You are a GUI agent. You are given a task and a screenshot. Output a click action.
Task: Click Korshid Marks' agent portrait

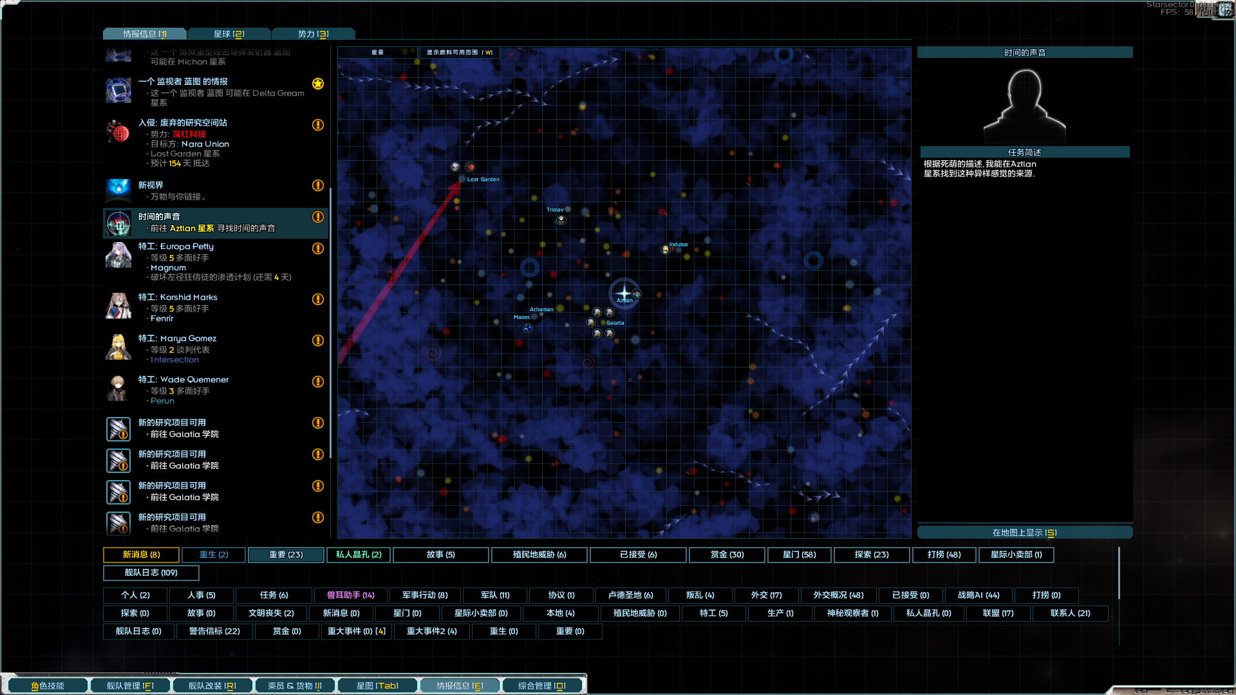click(118, 306)
